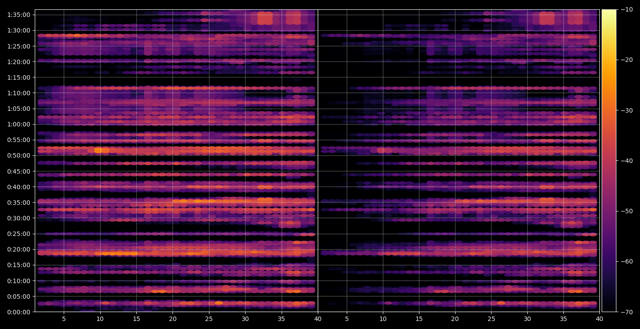The image size is (640, 329).
Task: Select the 1:15:00 y-axis tick label
Action: pyautogui.click(x=19, y=77)
